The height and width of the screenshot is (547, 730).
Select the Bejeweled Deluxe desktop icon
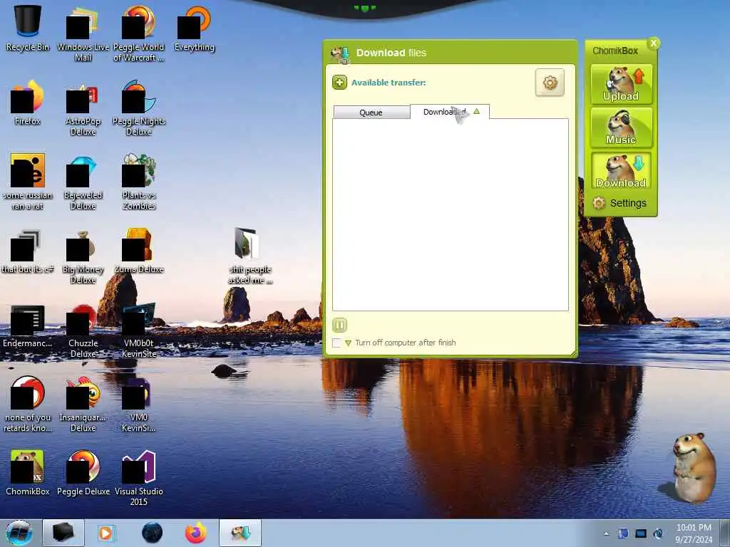coord(83,182)
